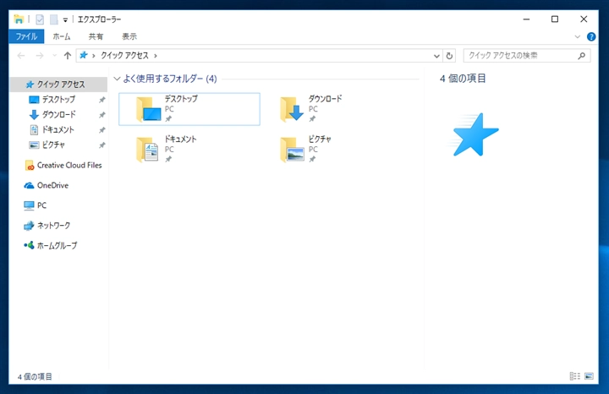Image resolution: width=609 pixels, height=394 pixels.
Task: Switch to details view using status bar icon
Action: pos(574,376)
